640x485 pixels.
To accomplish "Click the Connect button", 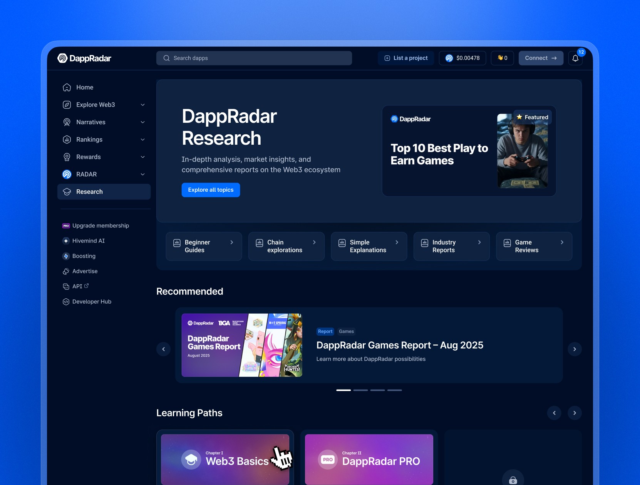I will pyautogui.click(x=541, y=58).
